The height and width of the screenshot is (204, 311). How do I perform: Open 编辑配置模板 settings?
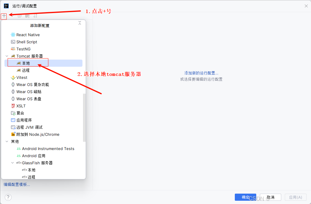16,184
